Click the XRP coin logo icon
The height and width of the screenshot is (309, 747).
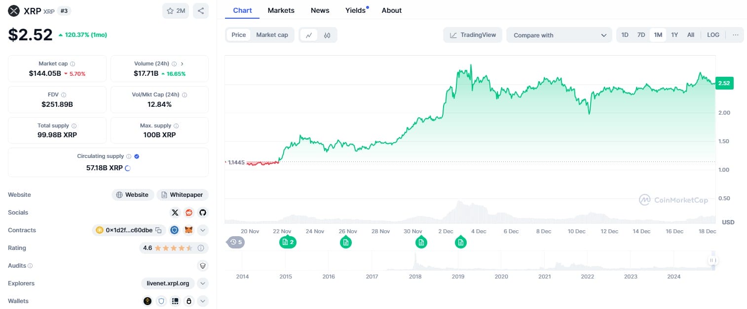point(14,11)
